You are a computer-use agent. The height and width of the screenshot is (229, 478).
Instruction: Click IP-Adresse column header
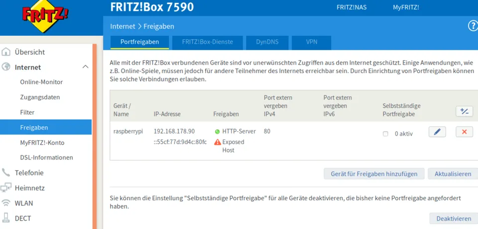tap(167, 114)
